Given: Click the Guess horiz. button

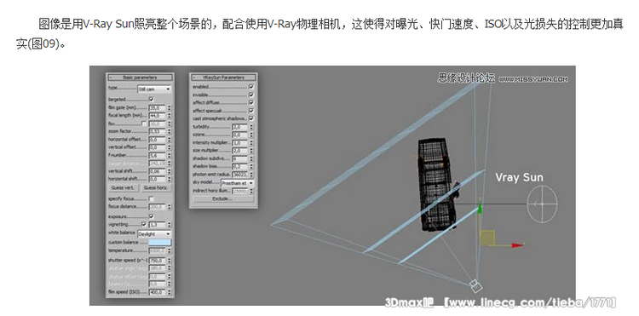Looking at the screenshot, I should point(157,188).
